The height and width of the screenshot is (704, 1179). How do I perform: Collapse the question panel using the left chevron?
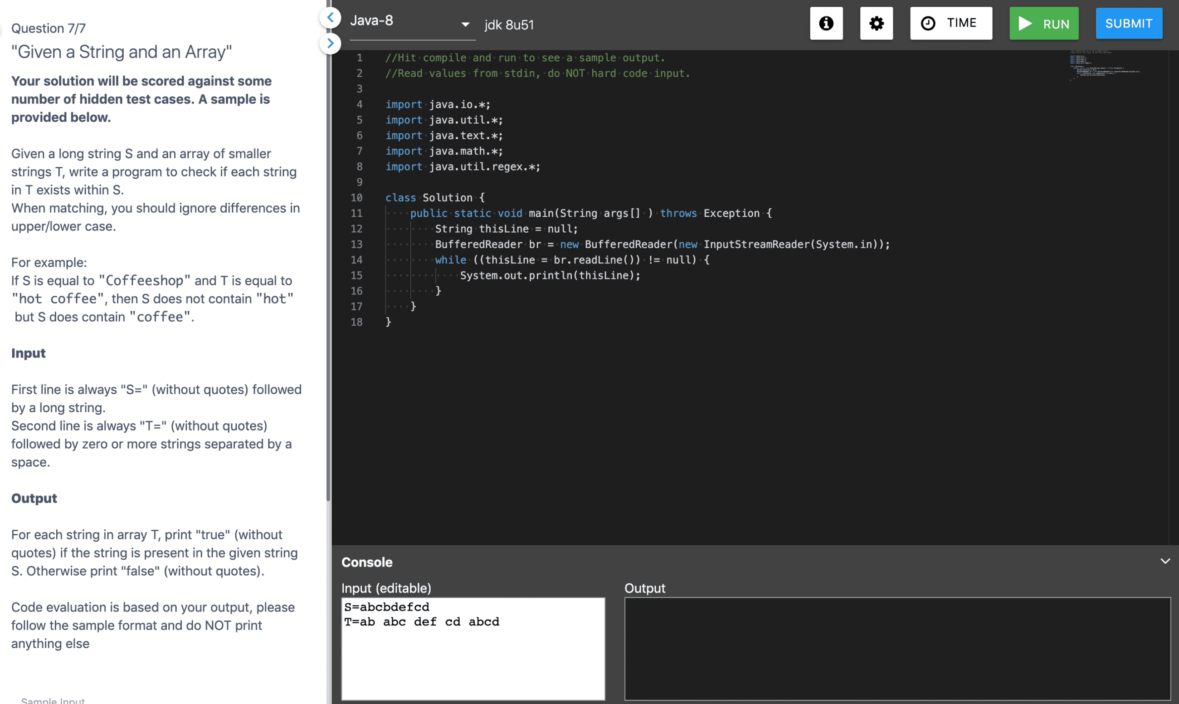click(331, 18)
